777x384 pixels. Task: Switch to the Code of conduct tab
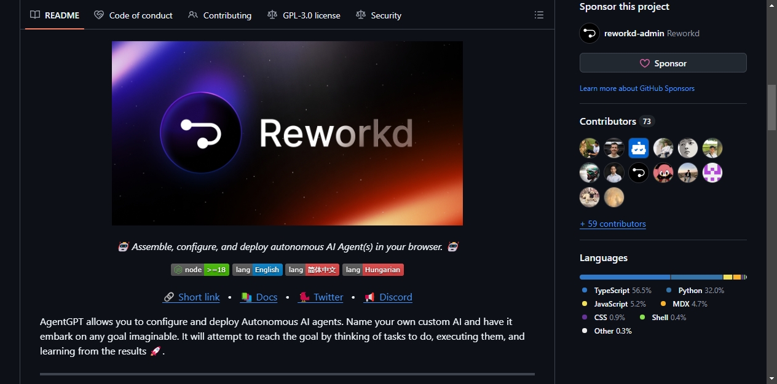(133, 15)
